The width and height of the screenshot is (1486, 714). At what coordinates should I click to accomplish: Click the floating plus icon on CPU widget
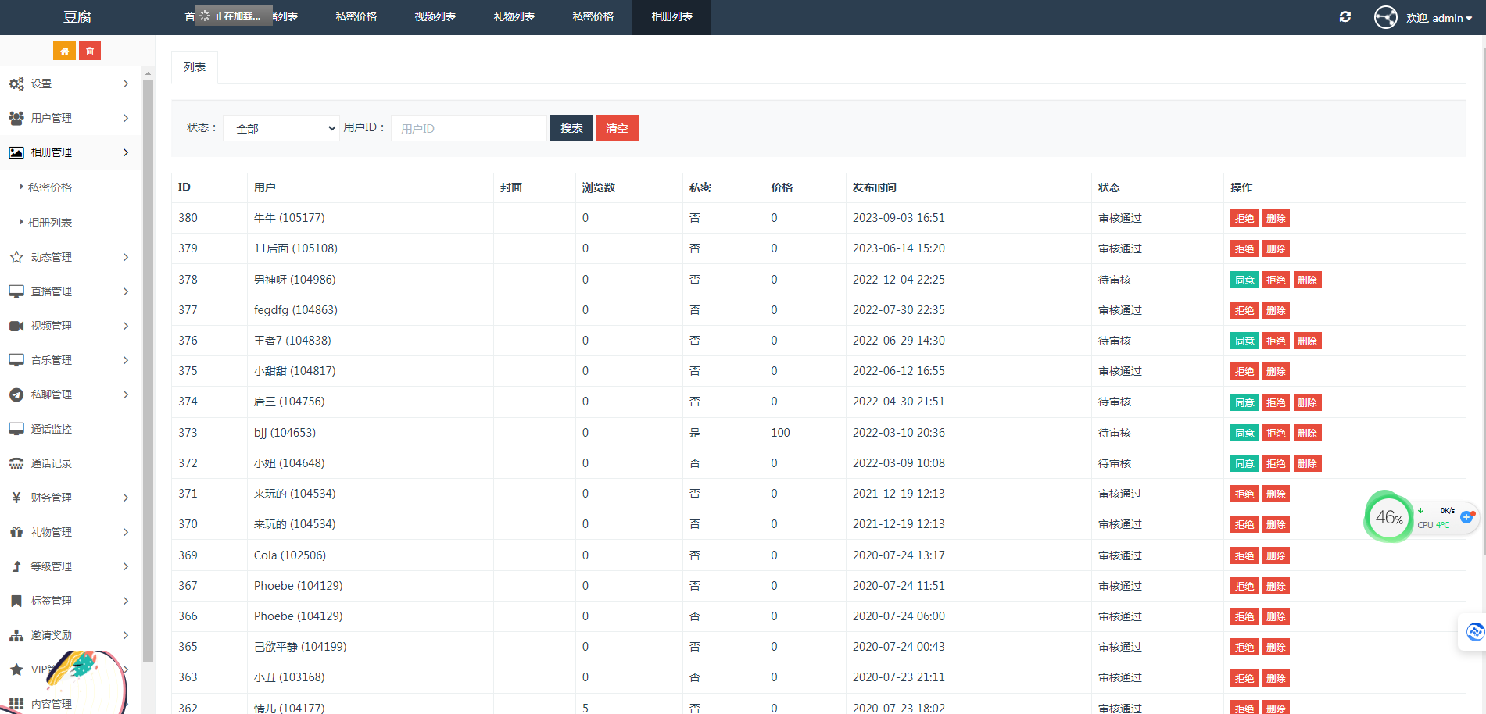tap(1466, 517)
